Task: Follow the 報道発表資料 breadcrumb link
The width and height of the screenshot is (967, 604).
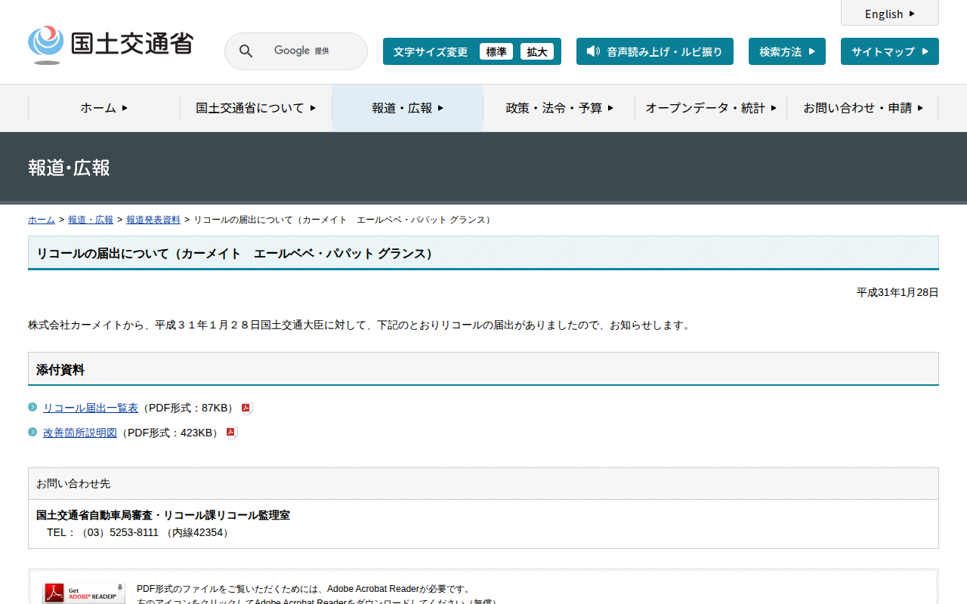Action: point(153,220)
